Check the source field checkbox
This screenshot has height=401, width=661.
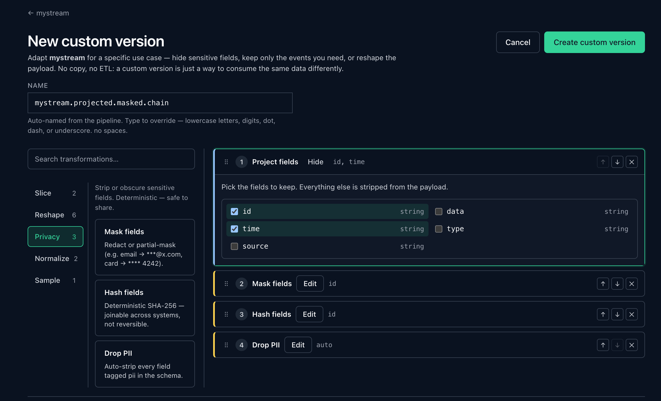tap(234, 246)
